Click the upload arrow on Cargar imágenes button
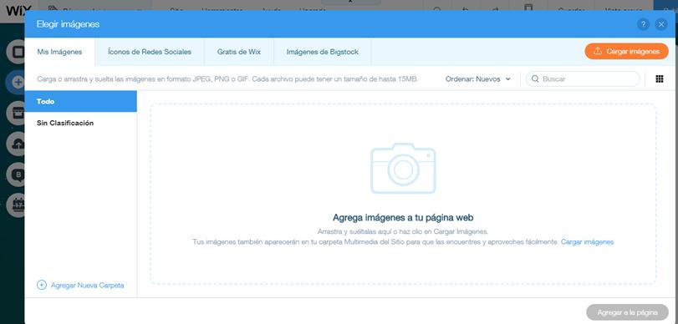The width and height of the screenshot is (678, 324). (598, 51)
